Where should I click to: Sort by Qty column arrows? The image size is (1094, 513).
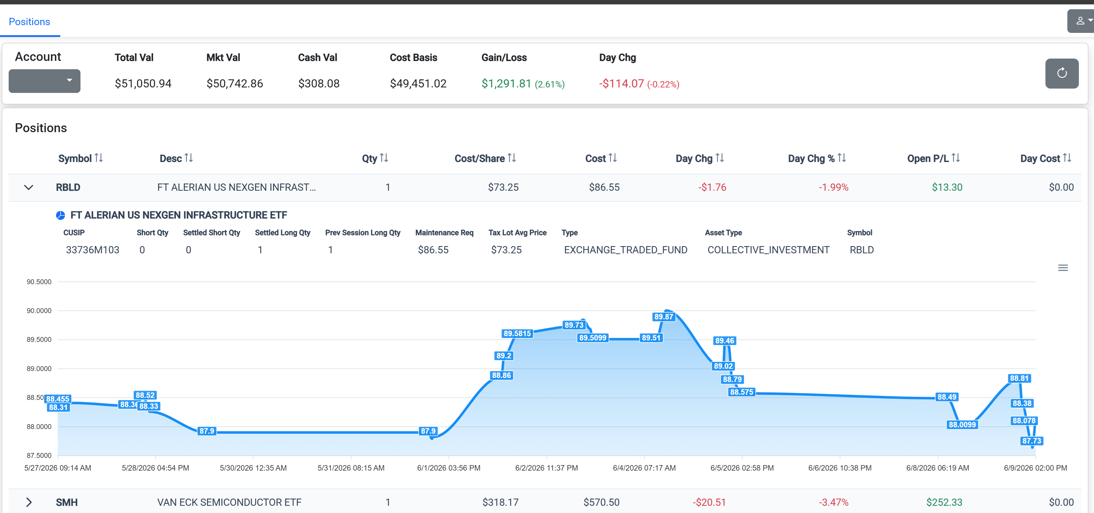tap(384, 158)
